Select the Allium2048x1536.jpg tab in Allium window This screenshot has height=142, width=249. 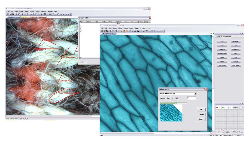coord(109,34)
